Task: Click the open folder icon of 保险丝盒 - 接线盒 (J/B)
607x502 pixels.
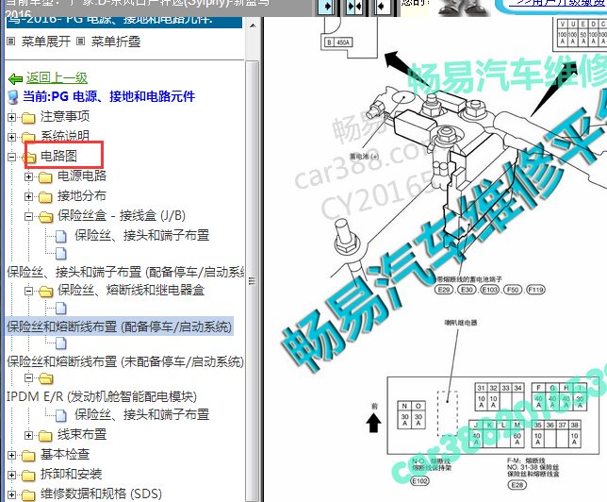Action: point(45,217)
